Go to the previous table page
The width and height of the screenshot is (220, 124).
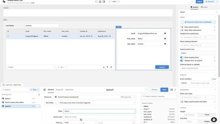[55, 67]
